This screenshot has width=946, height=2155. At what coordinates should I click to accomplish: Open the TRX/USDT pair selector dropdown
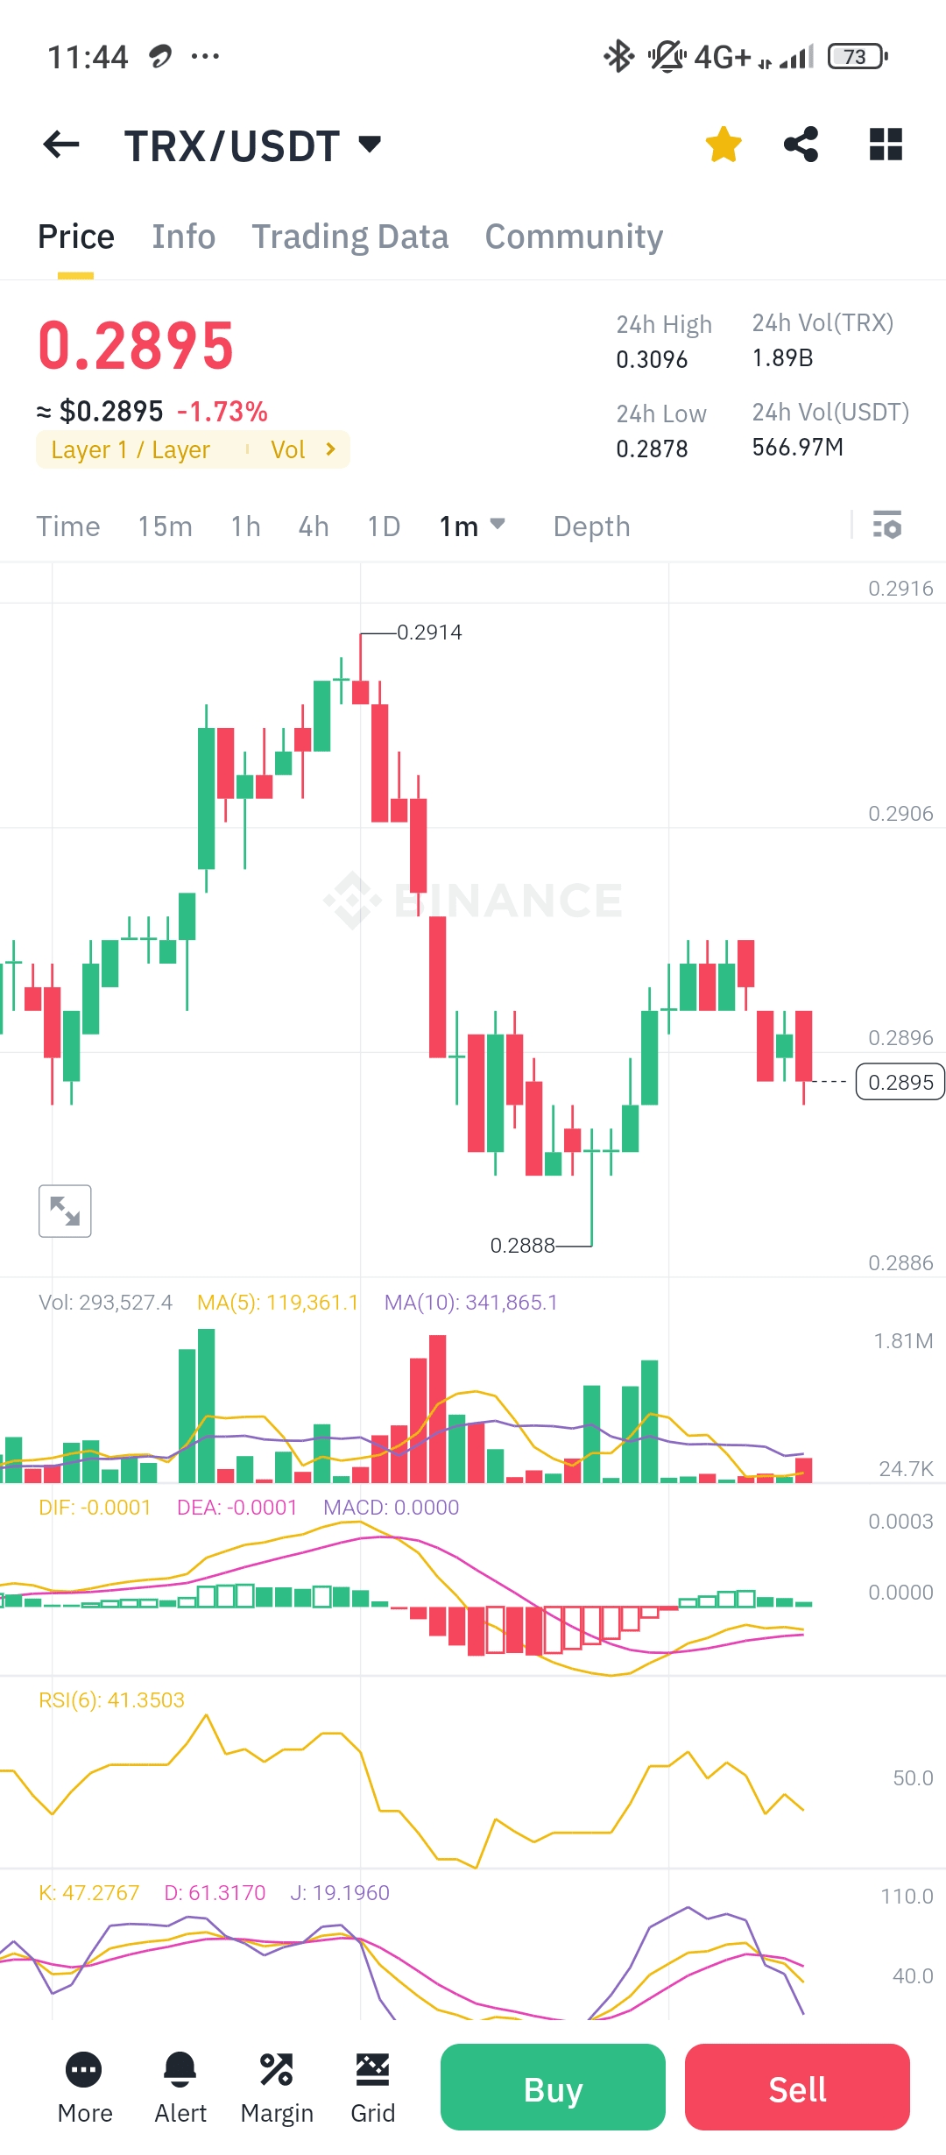pyautogui.click(x=371, y=145)
